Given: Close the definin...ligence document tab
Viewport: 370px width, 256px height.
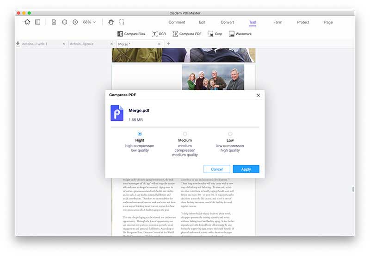Looking at the screenshot, I should (111, 44).
